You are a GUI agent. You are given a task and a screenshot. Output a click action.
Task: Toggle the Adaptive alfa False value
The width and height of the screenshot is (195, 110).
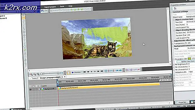click(x=191, y=72)
